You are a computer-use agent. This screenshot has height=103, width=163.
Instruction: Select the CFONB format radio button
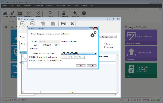tap(48, 54)
